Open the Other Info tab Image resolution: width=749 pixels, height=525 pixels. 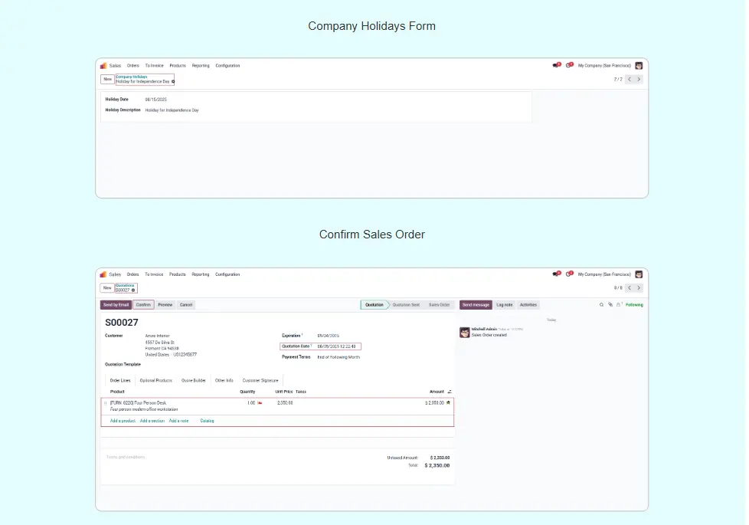tap(224, 380)
